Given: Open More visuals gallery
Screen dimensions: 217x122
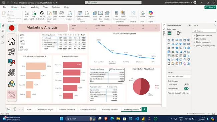Looking at the screenshot, I should 107,15.
